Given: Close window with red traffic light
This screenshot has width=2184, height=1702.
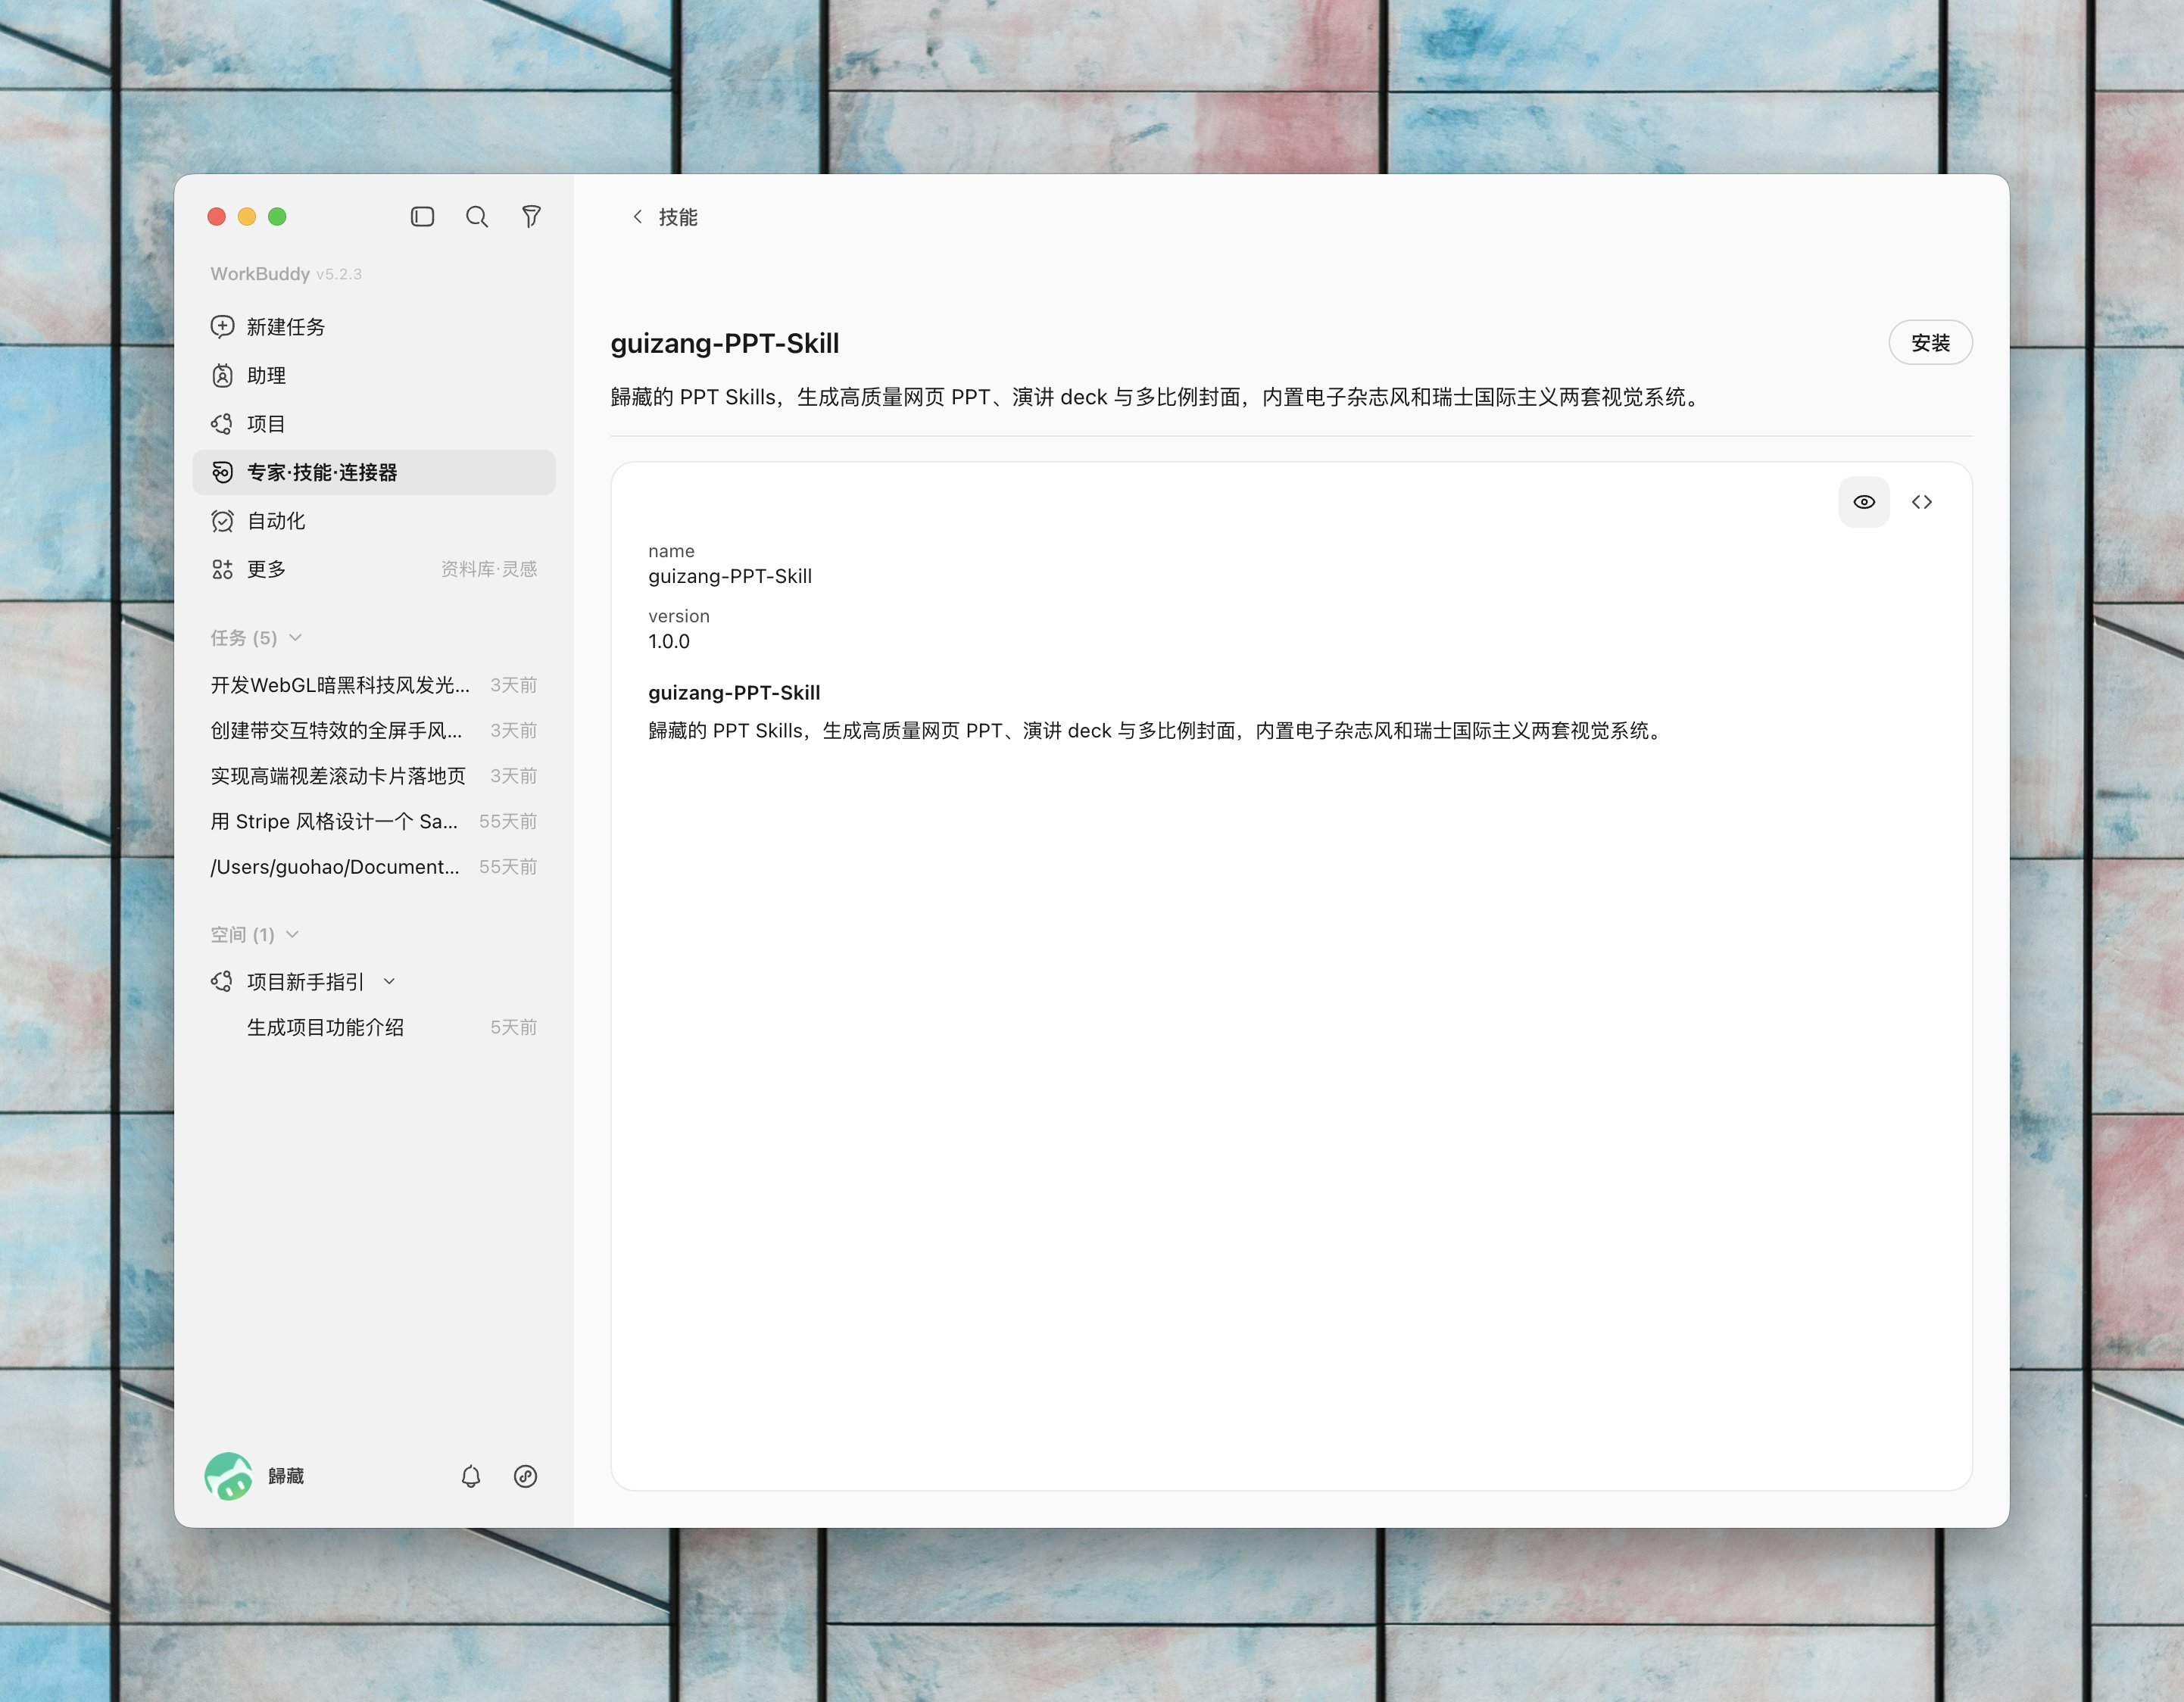Looking at the screenshot, I should 217,217.
